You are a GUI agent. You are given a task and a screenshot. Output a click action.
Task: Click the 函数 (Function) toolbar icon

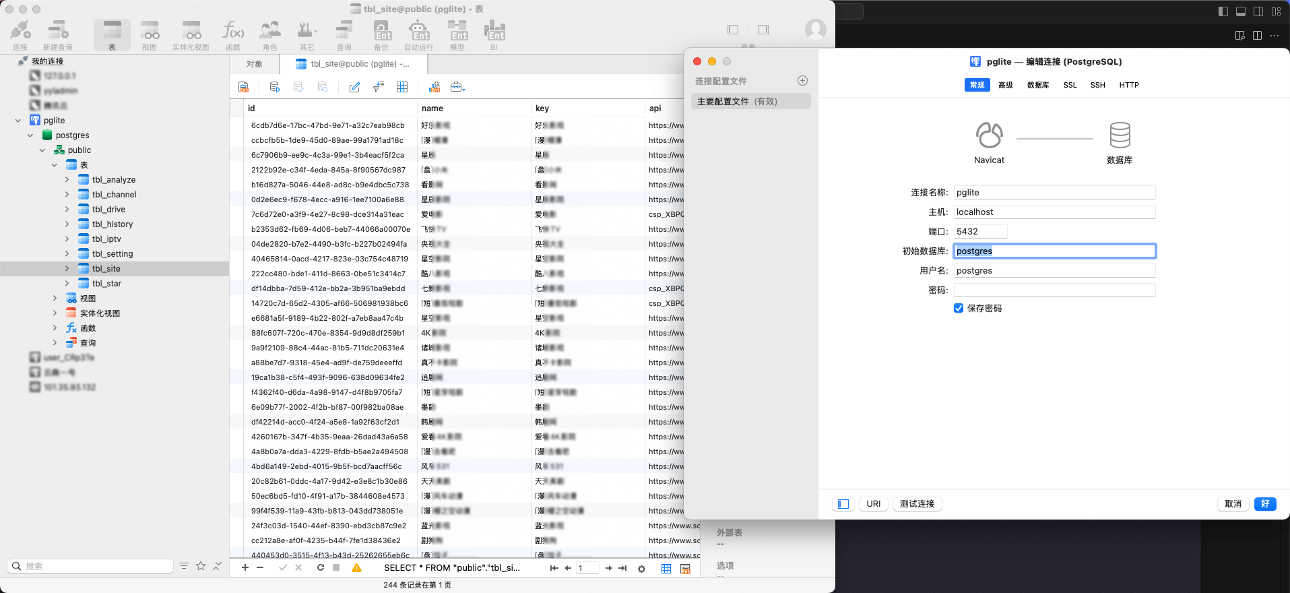point(233,35)
